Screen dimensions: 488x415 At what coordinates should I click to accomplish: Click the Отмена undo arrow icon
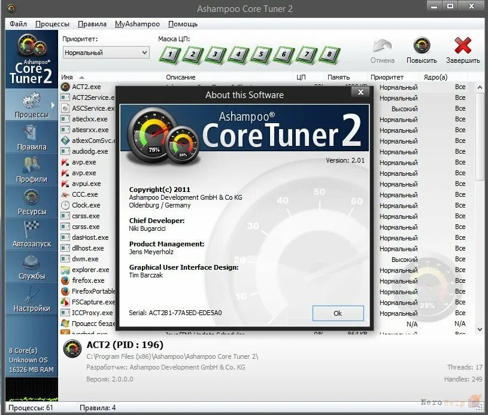(x=382, y=45)
